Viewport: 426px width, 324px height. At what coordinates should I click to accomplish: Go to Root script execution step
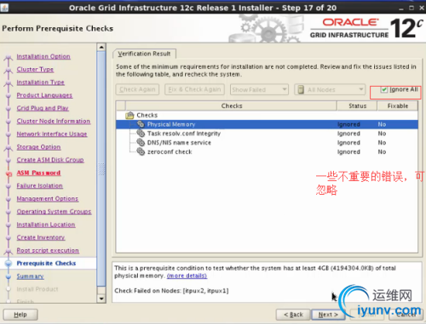tap(48, 250)
